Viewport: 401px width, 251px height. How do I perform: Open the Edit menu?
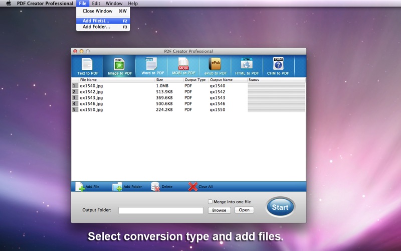pos(96,4)
